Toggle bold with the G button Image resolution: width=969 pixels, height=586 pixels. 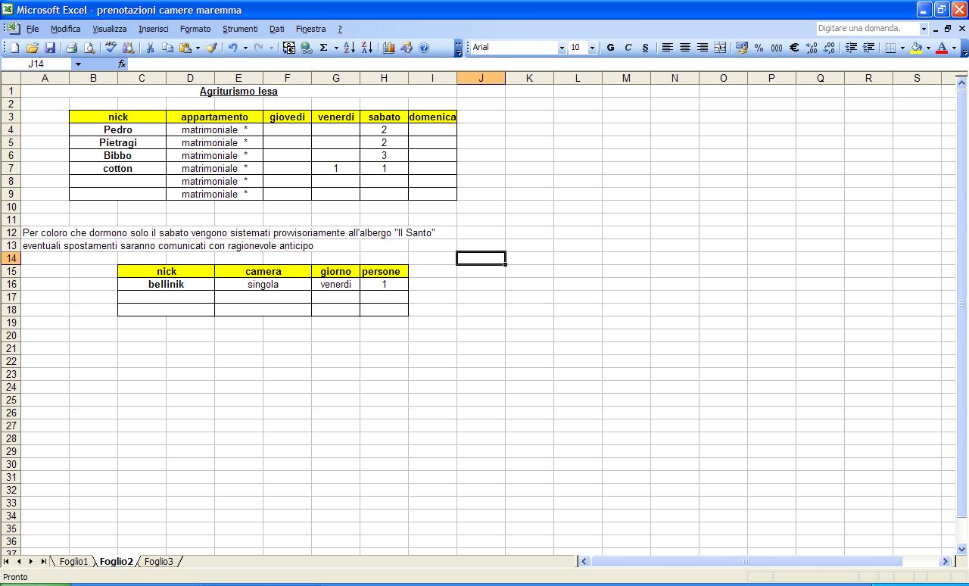(610, 48)
